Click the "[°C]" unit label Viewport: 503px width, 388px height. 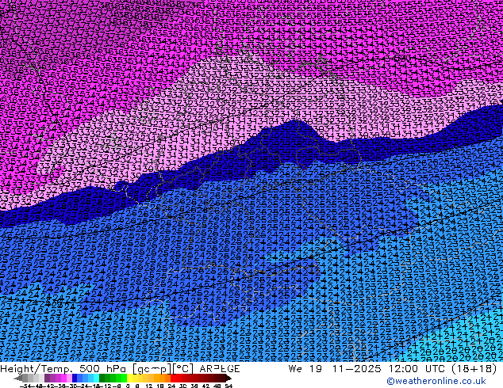pyautogui.click(x=183, y=369)
